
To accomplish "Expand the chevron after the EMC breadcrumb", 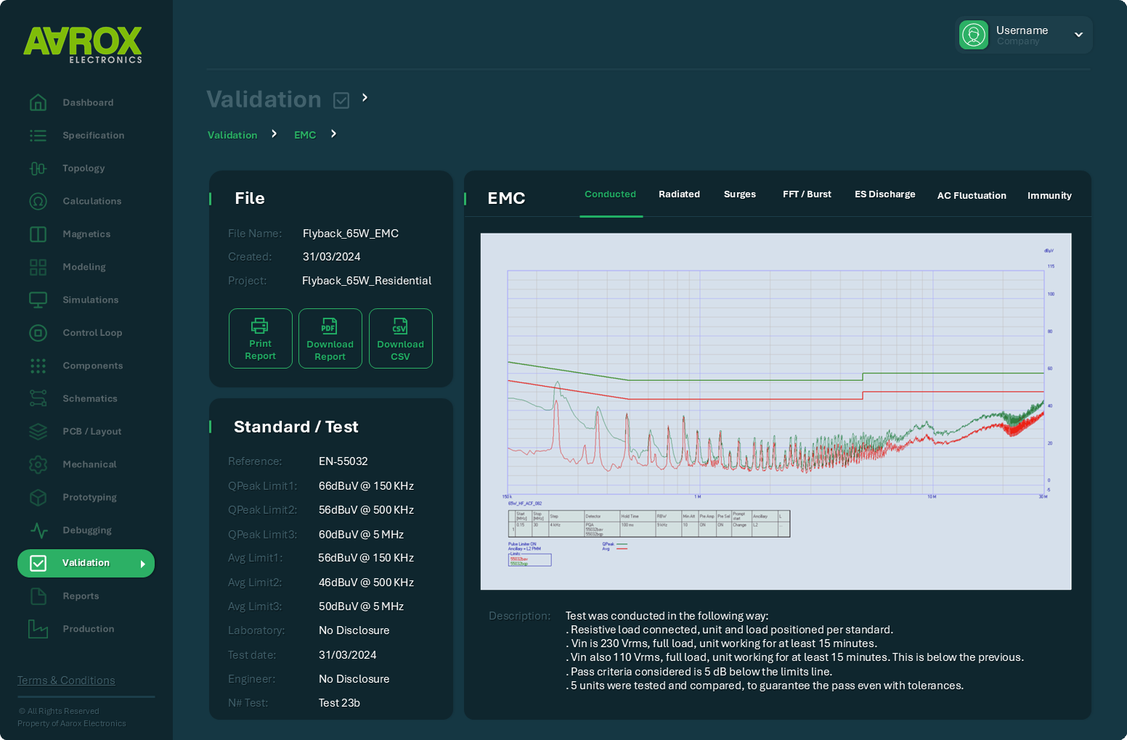I will click(333, 133).
